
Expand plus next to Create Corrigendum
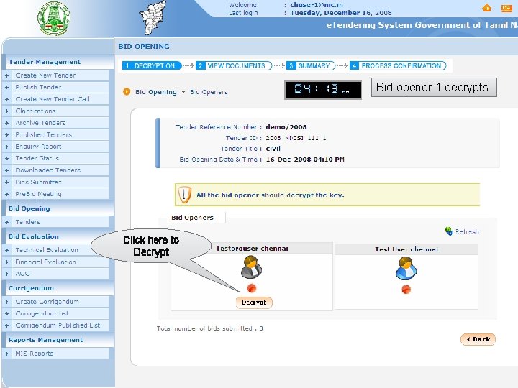pos(6,302)
